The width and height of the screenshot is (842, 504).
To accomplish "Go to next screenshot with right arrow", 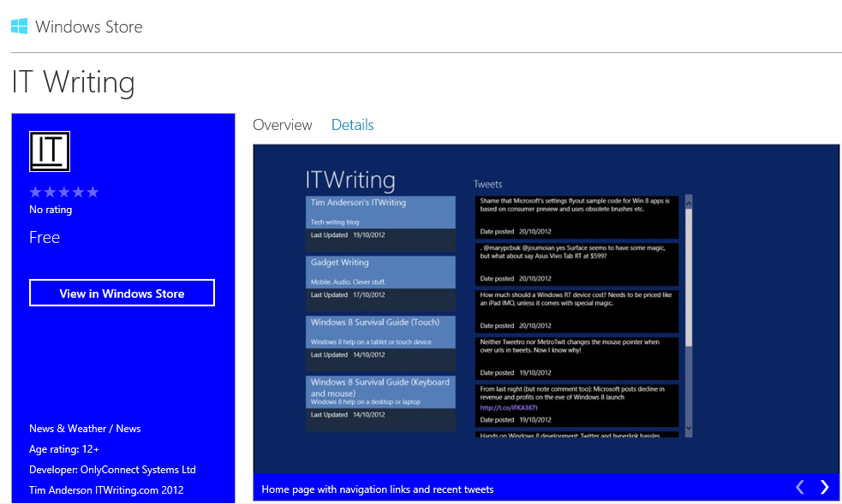I will click(824, 487).
